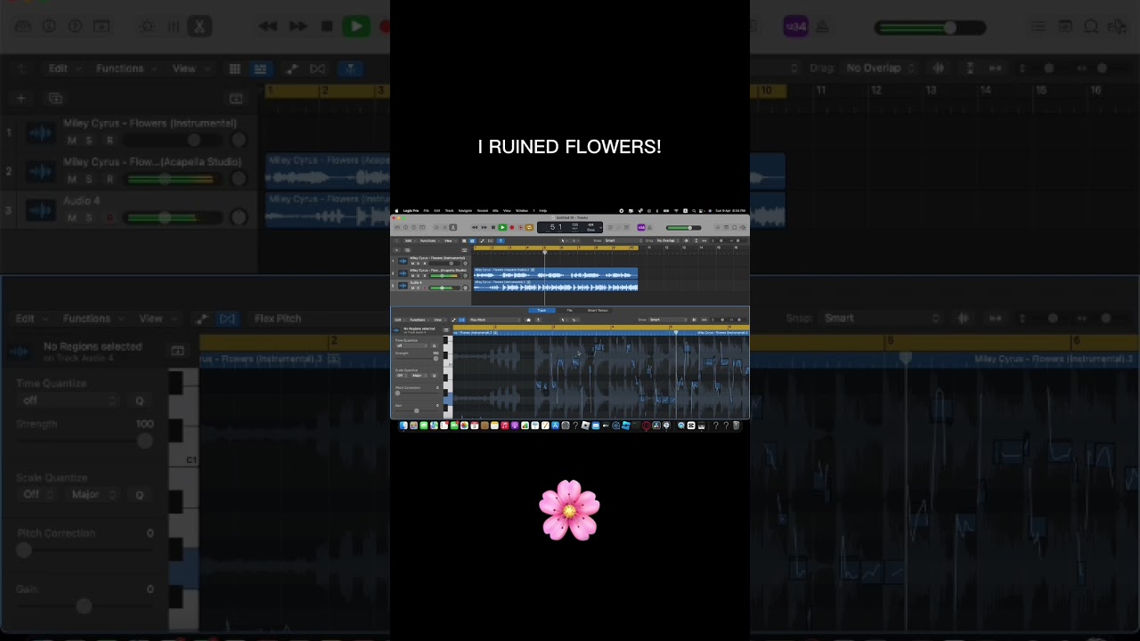Mute Flowers (Instrumental) track in small center window
Viewport: 1140px width, 641px height.
[x=412, y=264]
